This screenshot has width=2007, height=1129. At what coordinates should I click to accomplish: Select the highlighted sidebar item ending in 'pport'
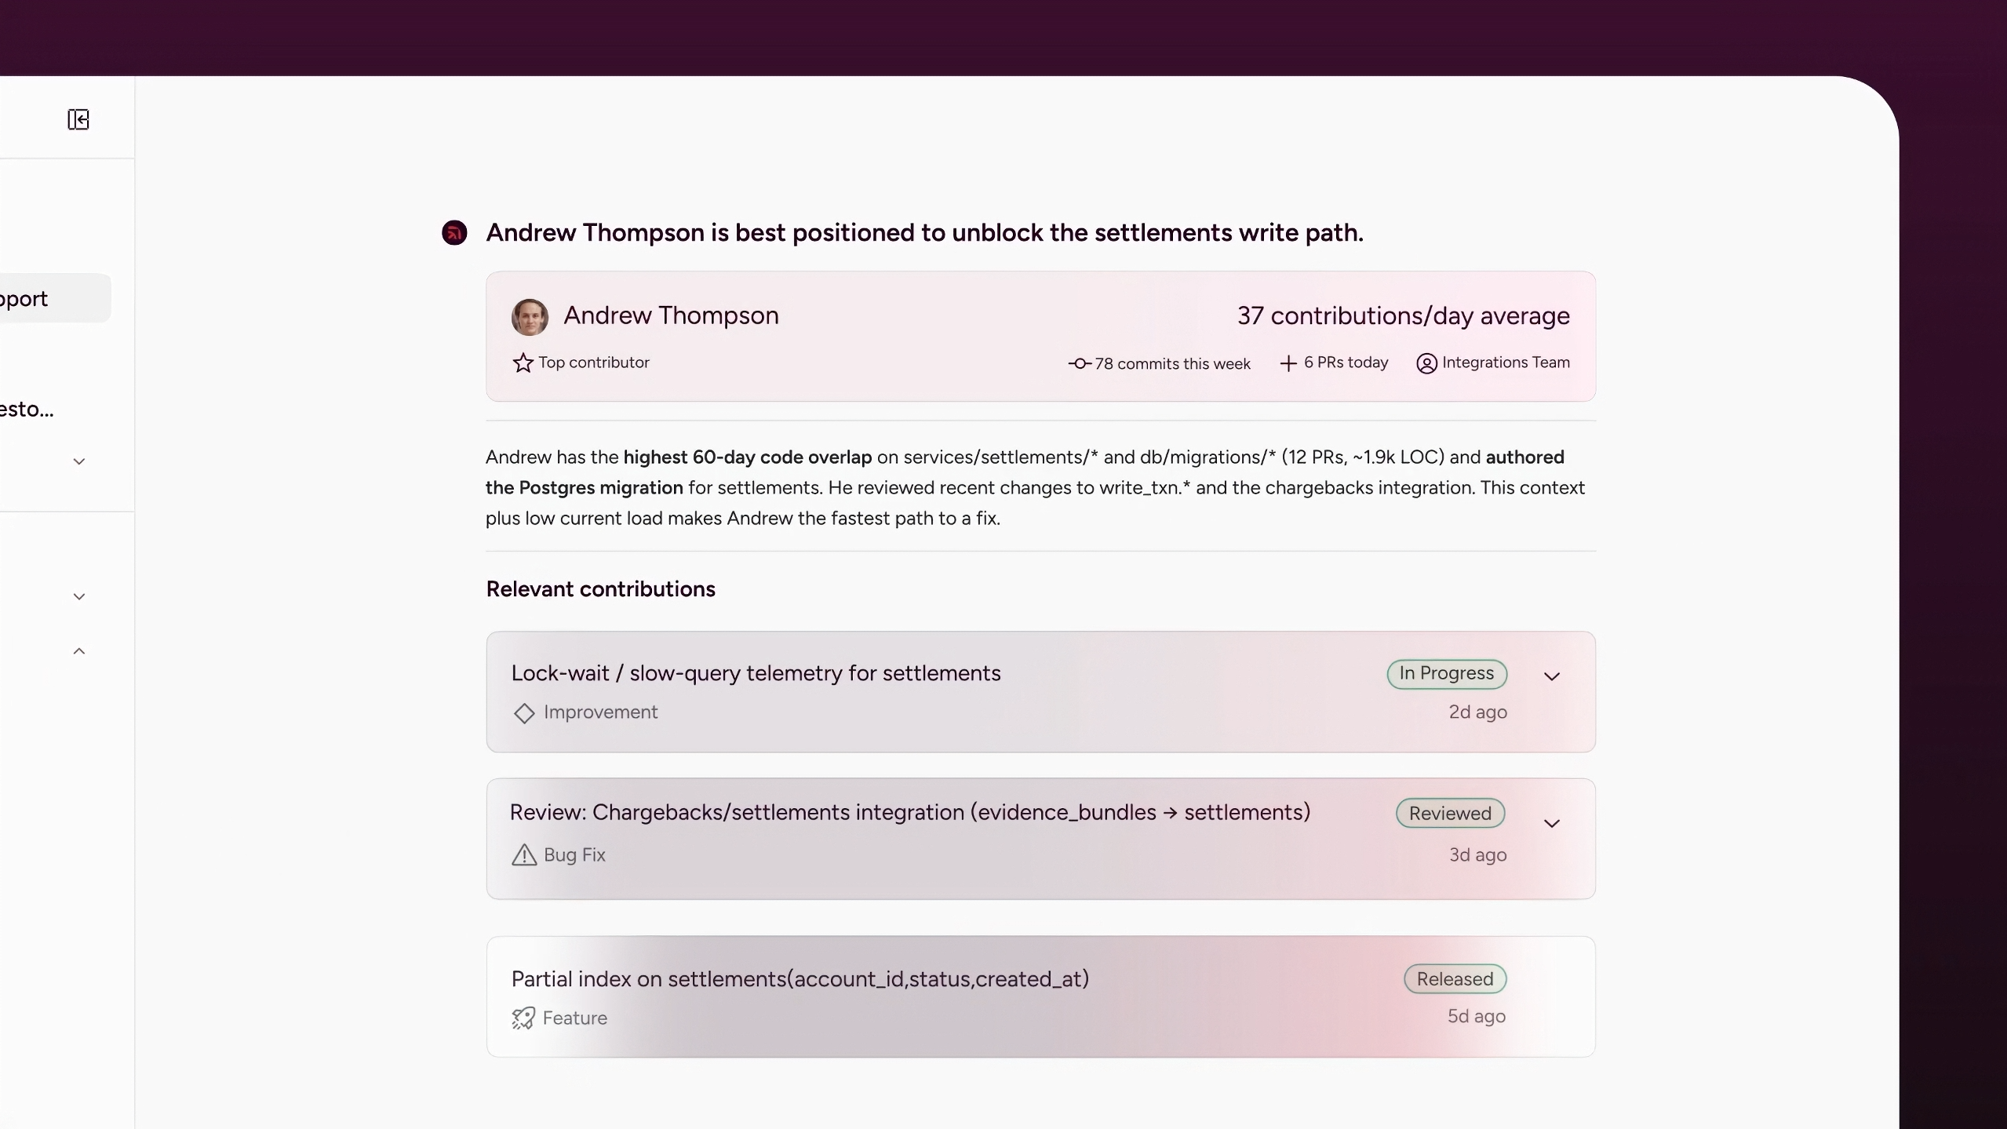coord(47,298)
